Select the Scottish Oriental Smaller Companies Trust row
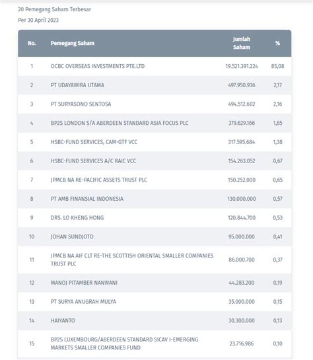Screen dimensions: 313x360 click(x=155, y=260)
